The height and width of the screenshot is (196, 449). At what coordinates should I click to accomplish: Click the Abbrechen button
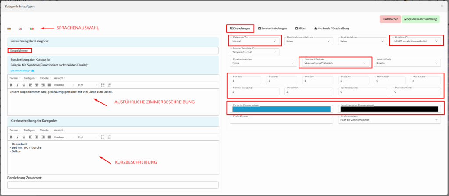tap(390, 19)
